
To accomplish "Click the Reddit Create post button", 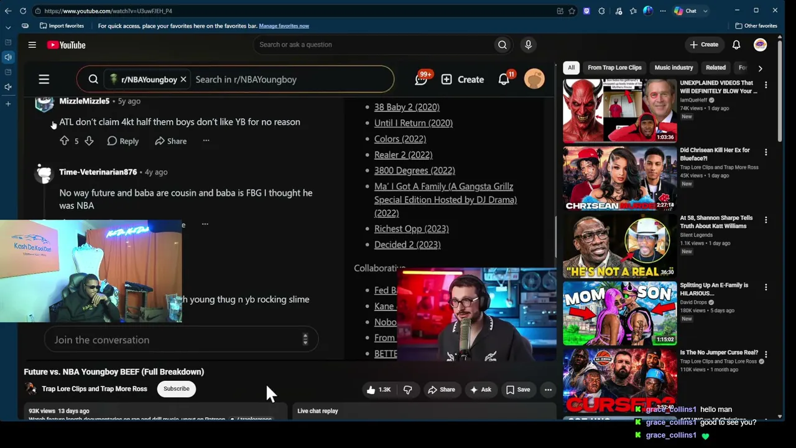I will click(463, 80).
